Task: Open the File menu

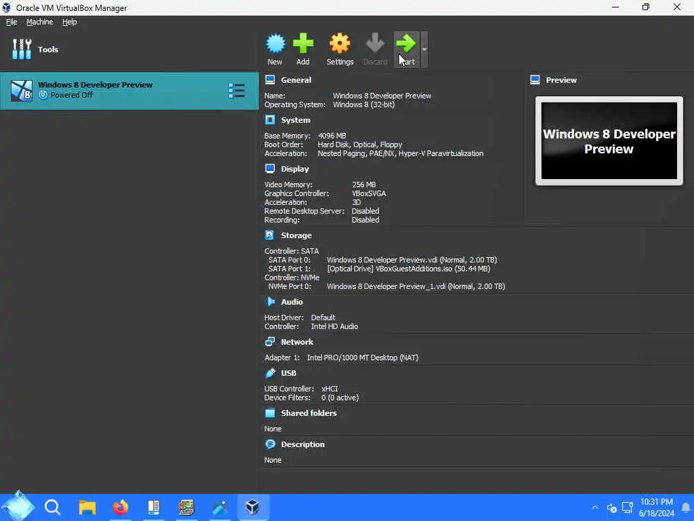Action: (12, 22)
